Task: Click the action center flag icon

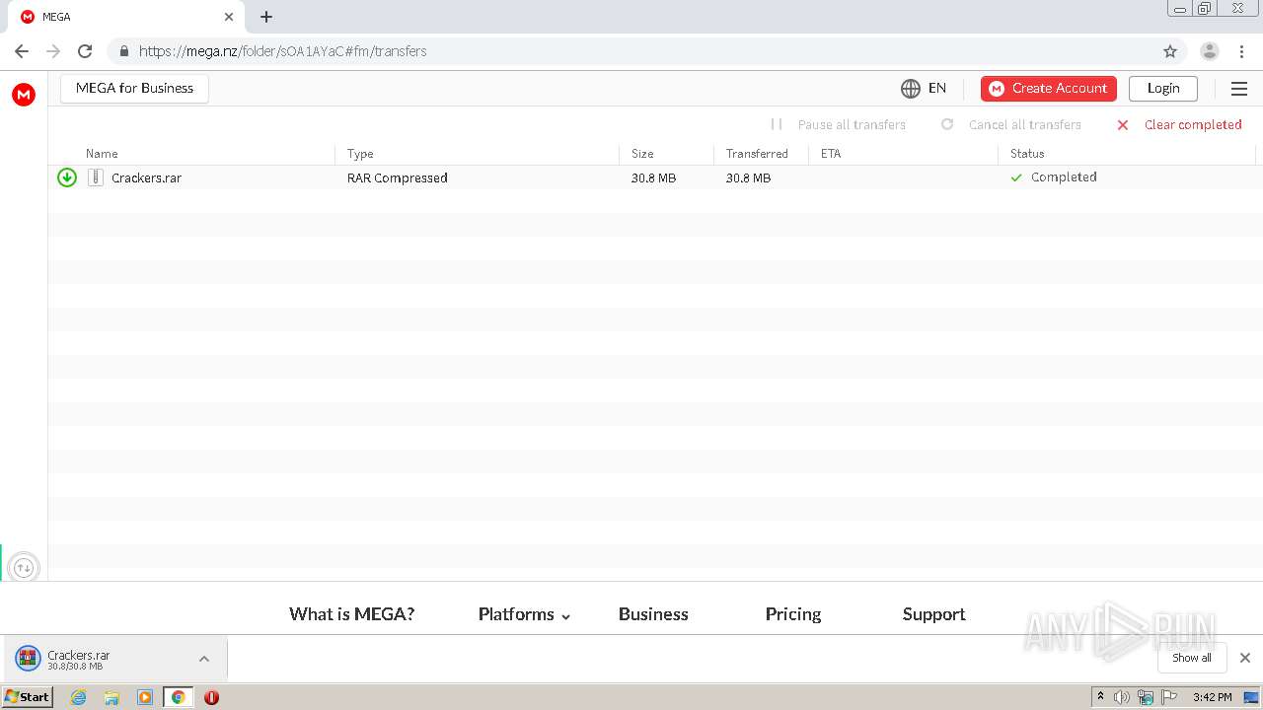Action: tap(1169, 697)
